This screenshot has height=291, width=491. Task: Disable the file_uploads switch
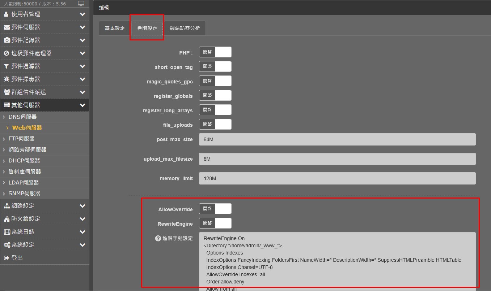[x=215, y=124]
